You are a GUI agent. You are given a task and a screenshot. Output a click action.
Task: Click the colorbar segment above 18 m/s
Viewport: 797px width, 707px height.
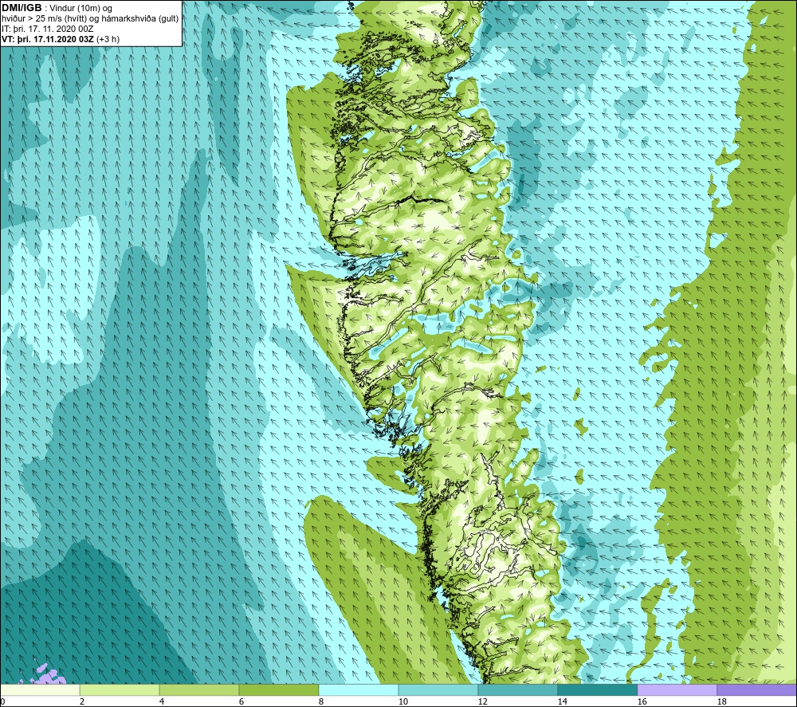(756, 689)
